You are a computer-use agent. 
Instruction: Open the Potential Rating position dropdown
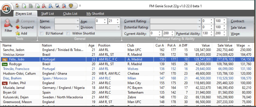(x=199, y=27)
